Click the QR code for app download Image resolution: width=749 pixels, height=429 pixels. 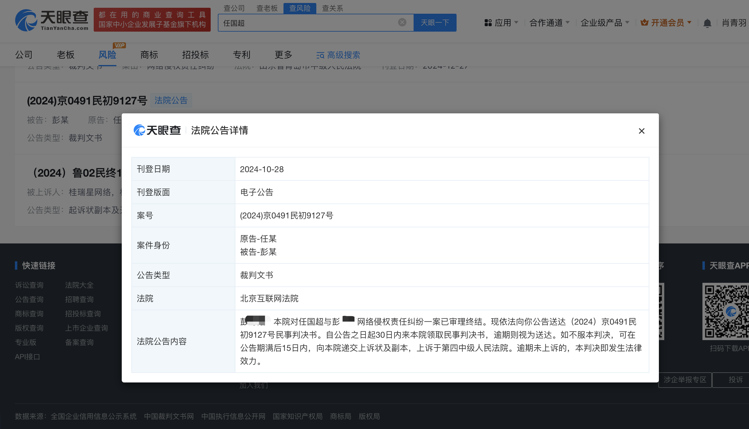pyautogui.click(x=726, y=311)
